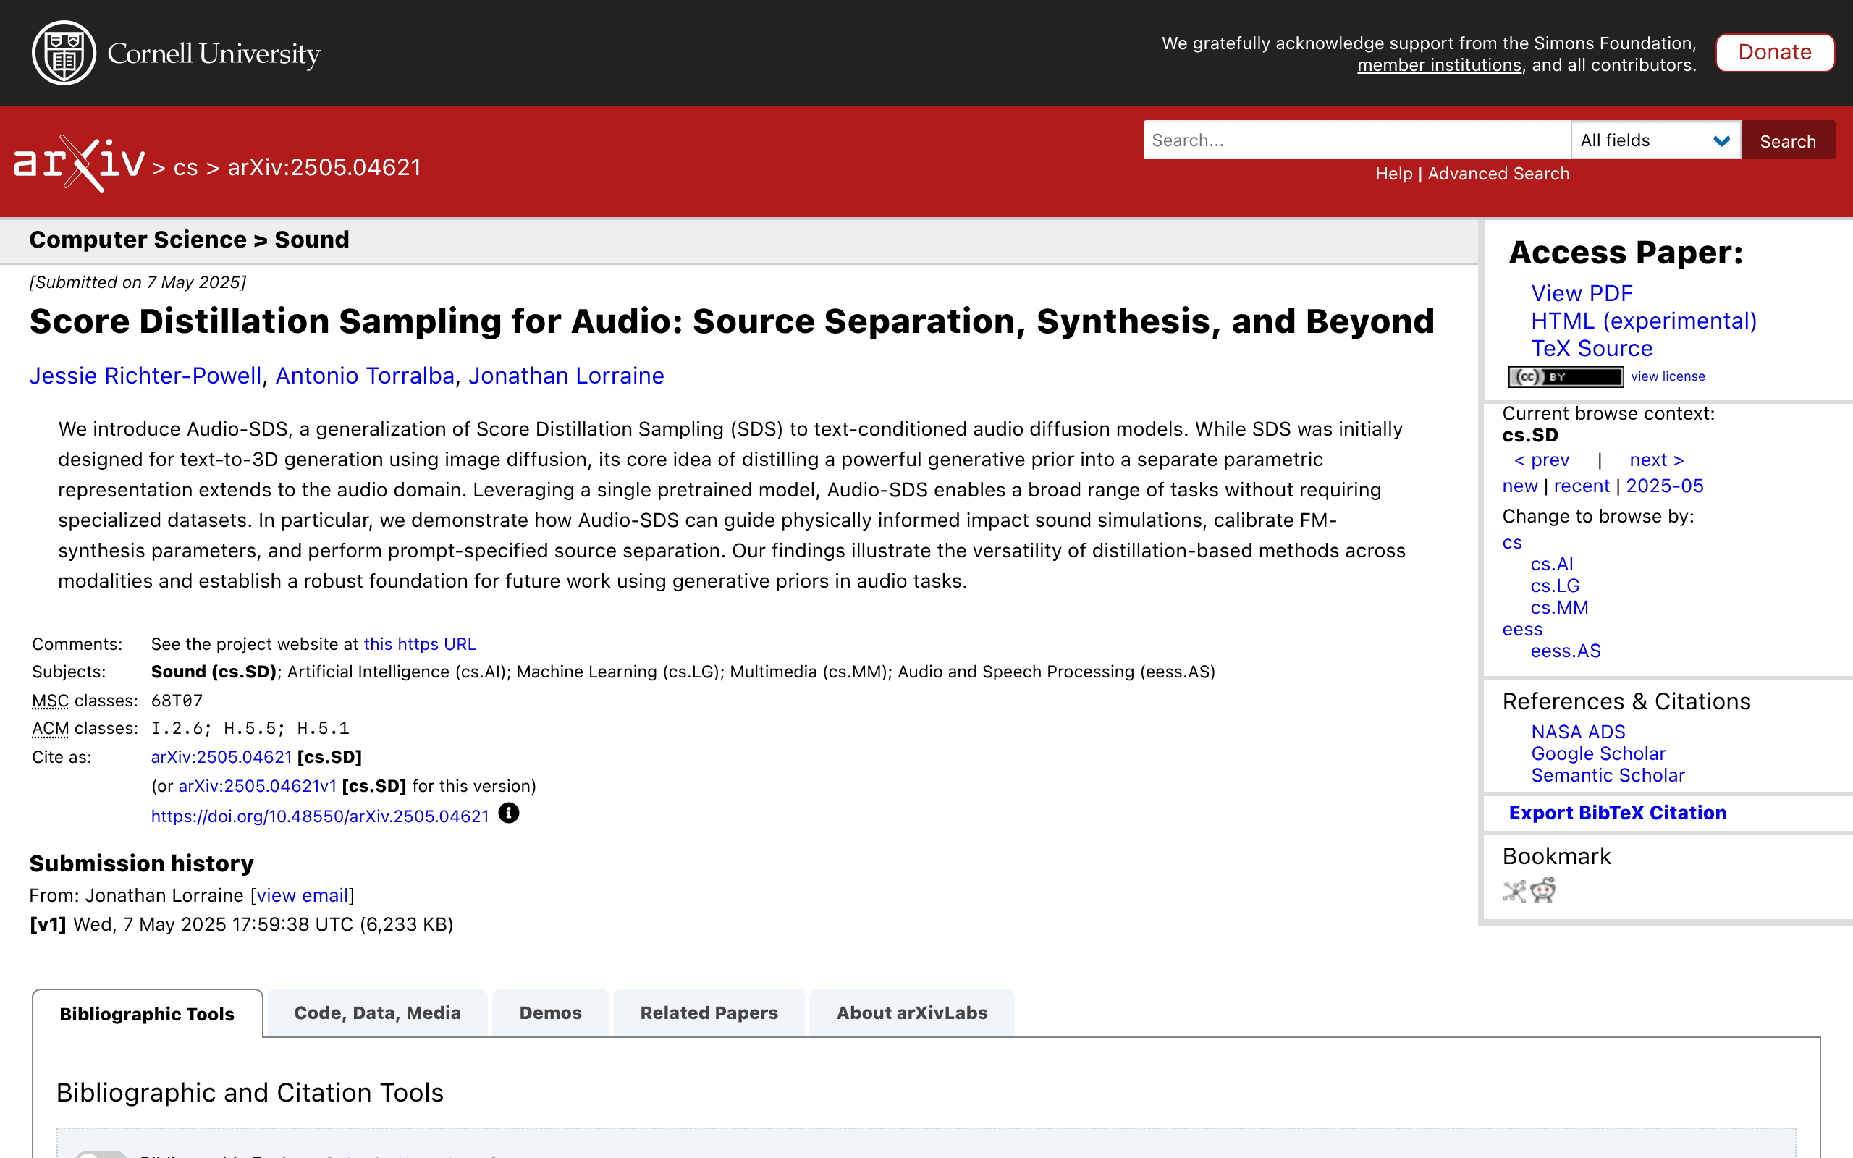Download the TeX Source

pyautogui.click(x=1591, y=348)
